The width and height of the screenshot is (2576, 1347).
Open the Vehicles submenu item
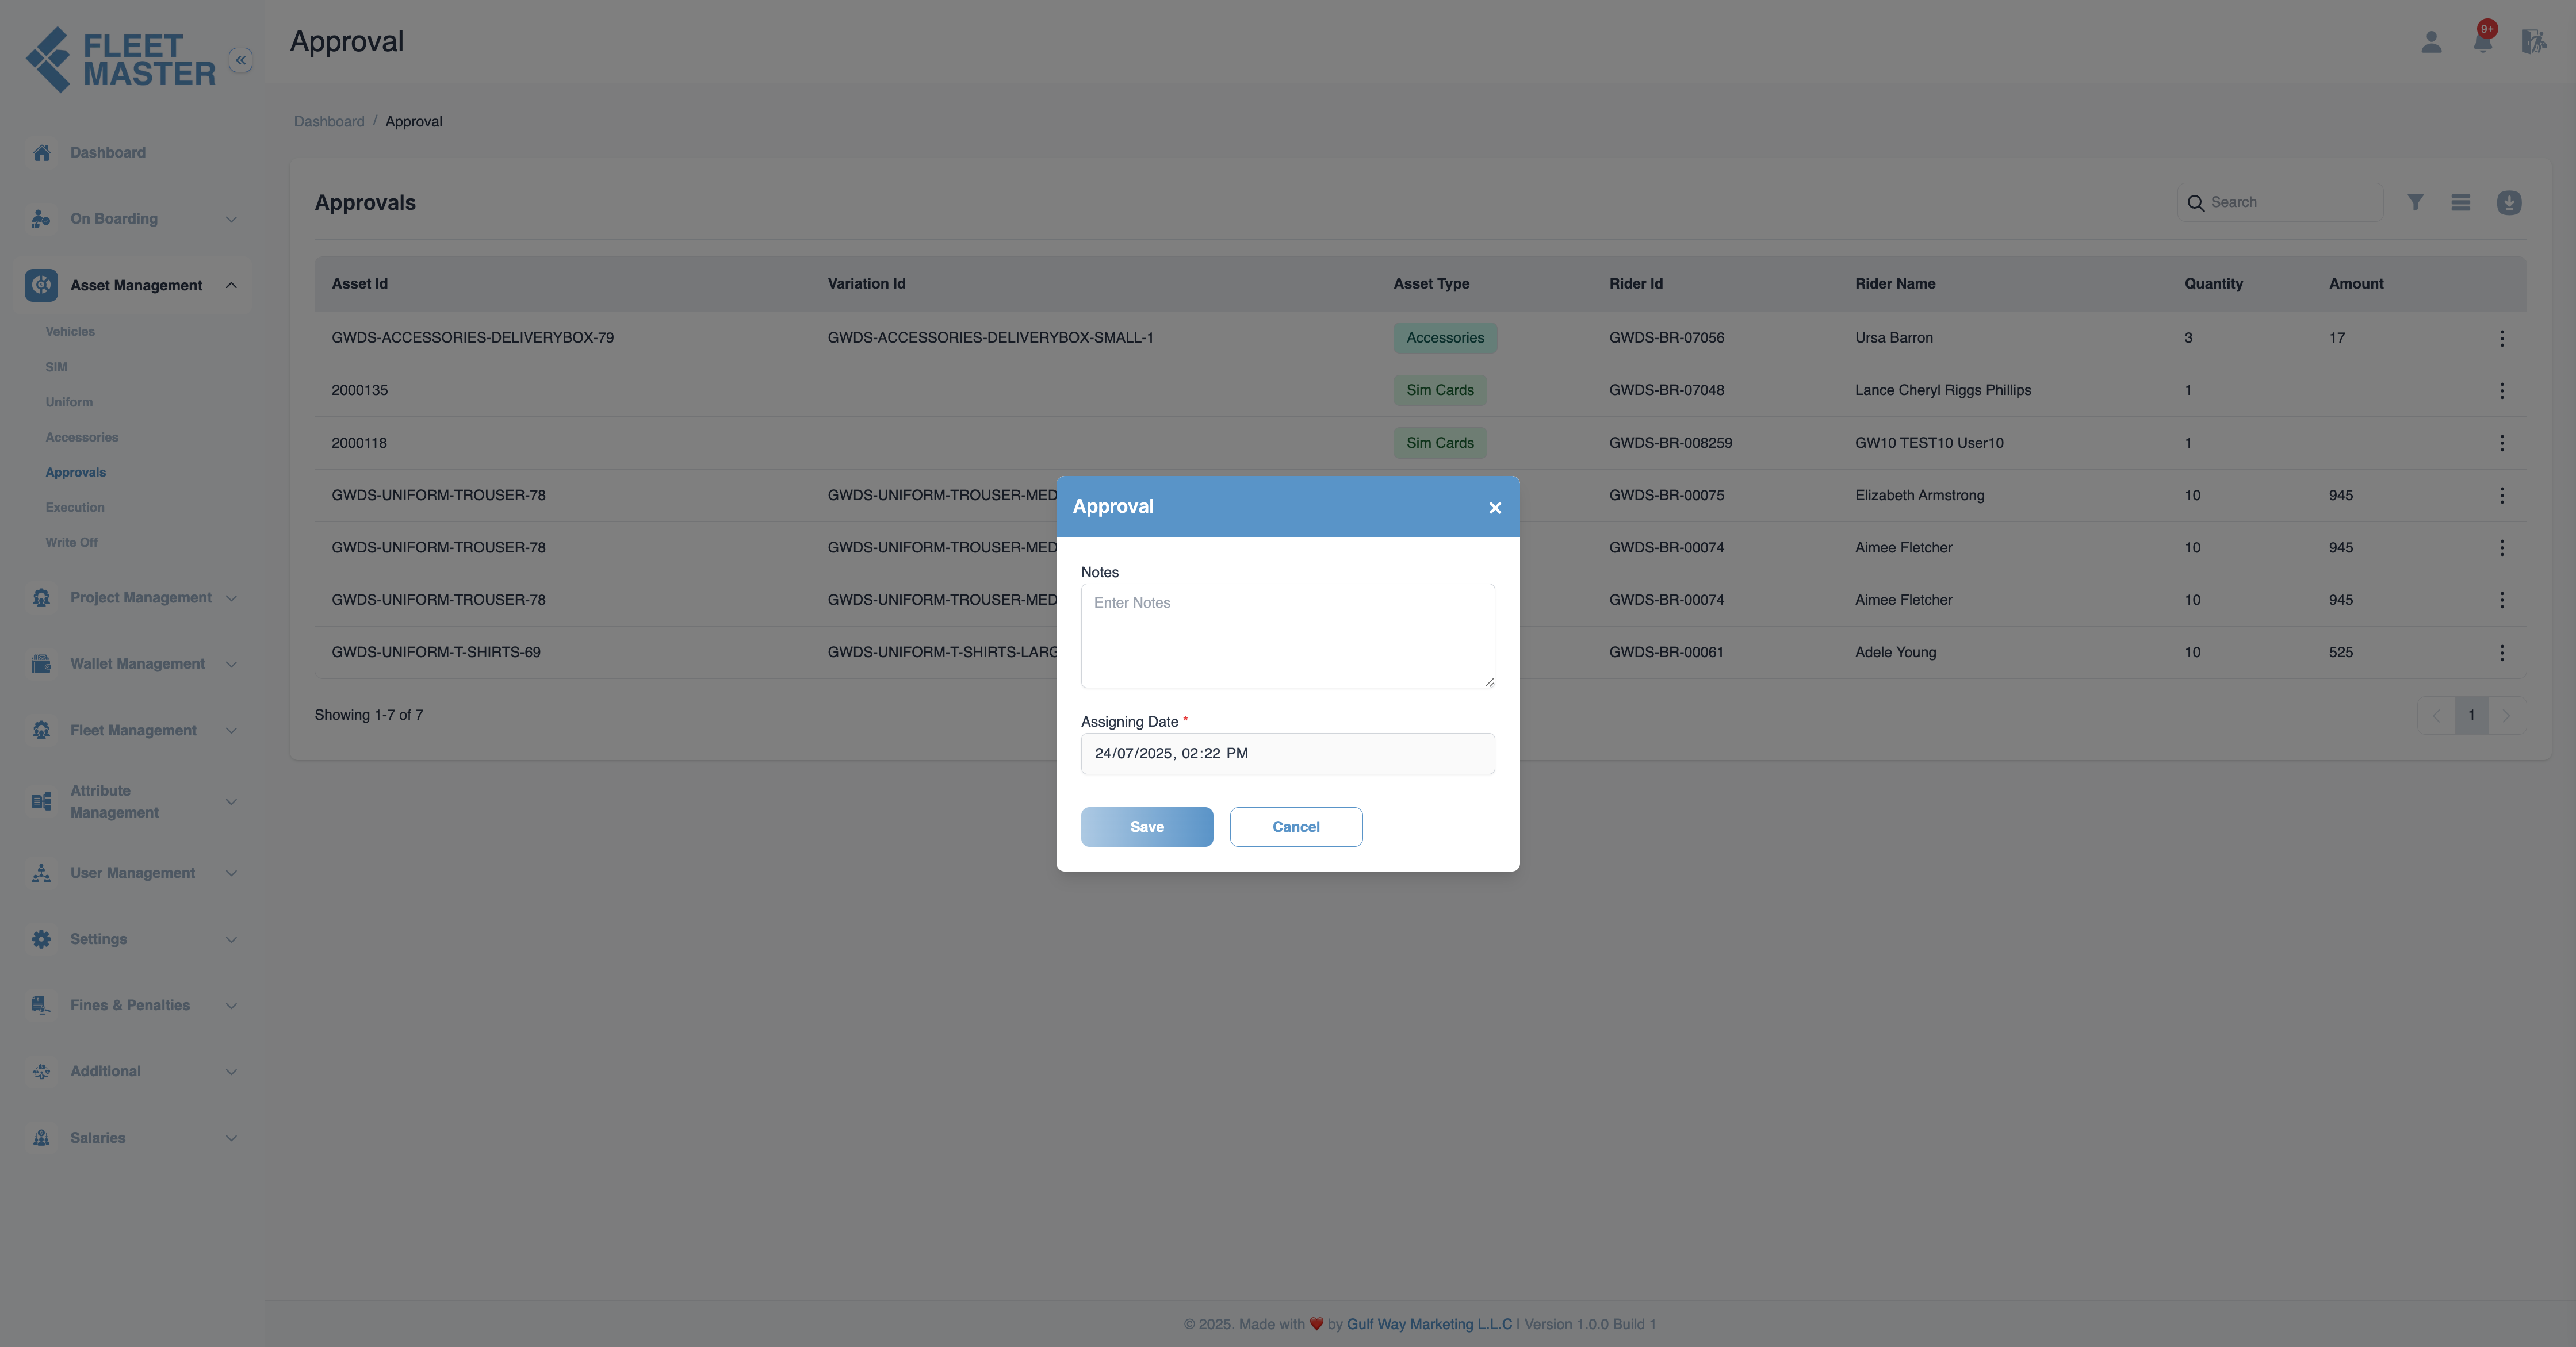point(70,332)
